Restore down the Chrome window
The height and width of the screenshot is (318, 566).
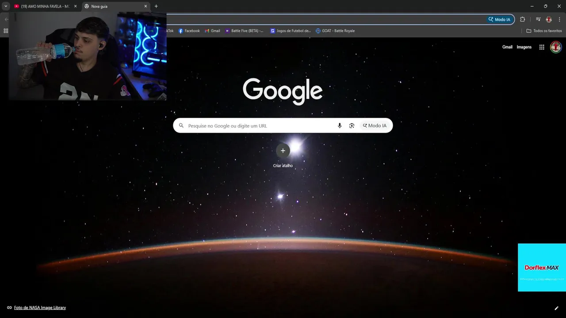[x=545, y=6]
